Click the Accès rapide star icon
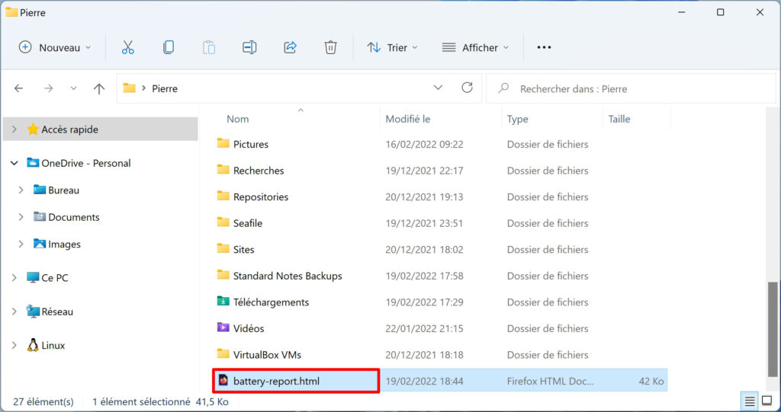Viewport: 781px width, 412px height. click(33, 129)
